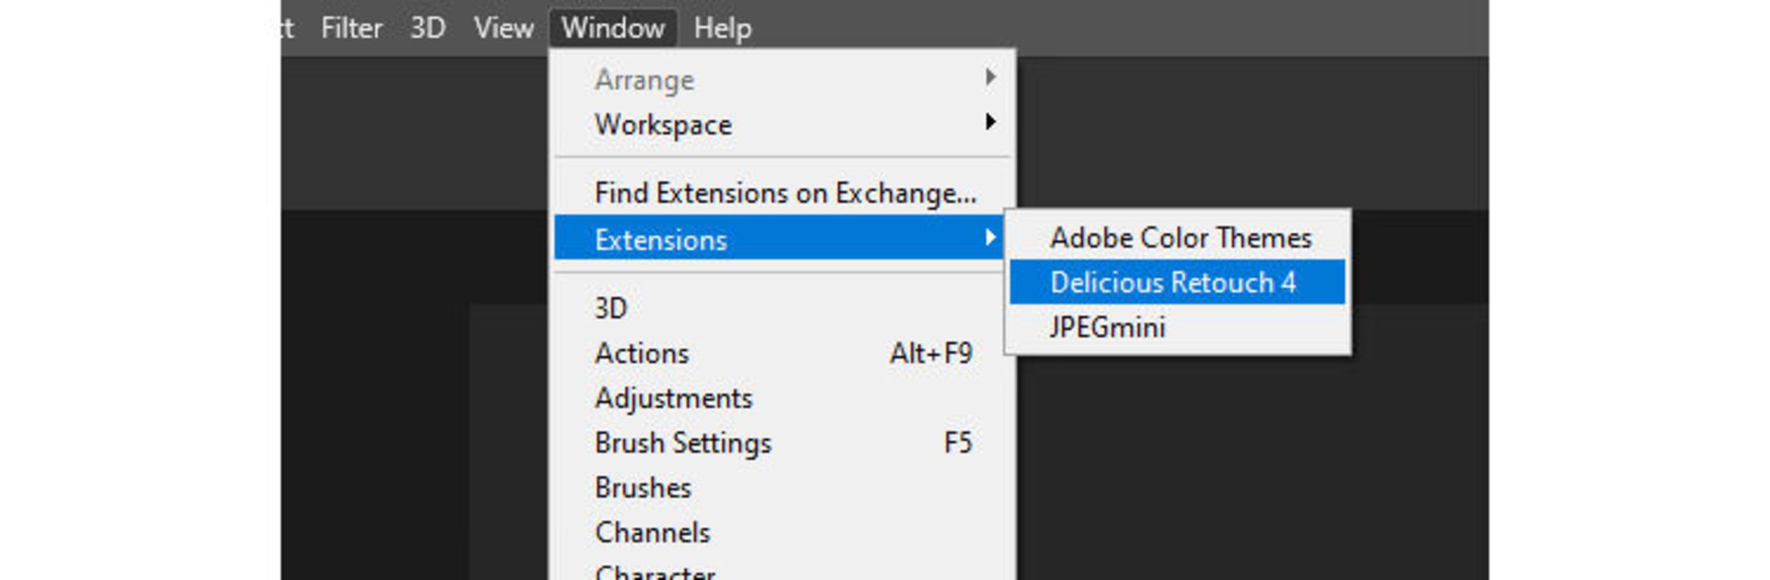Open the Adjustments panel
The image size is (1770, 580).
[x=674, y=399]
